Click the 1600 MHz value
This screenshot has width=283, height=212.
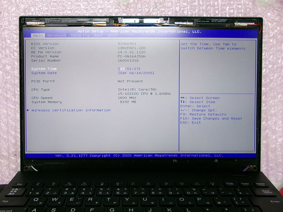tap(127, 98)
